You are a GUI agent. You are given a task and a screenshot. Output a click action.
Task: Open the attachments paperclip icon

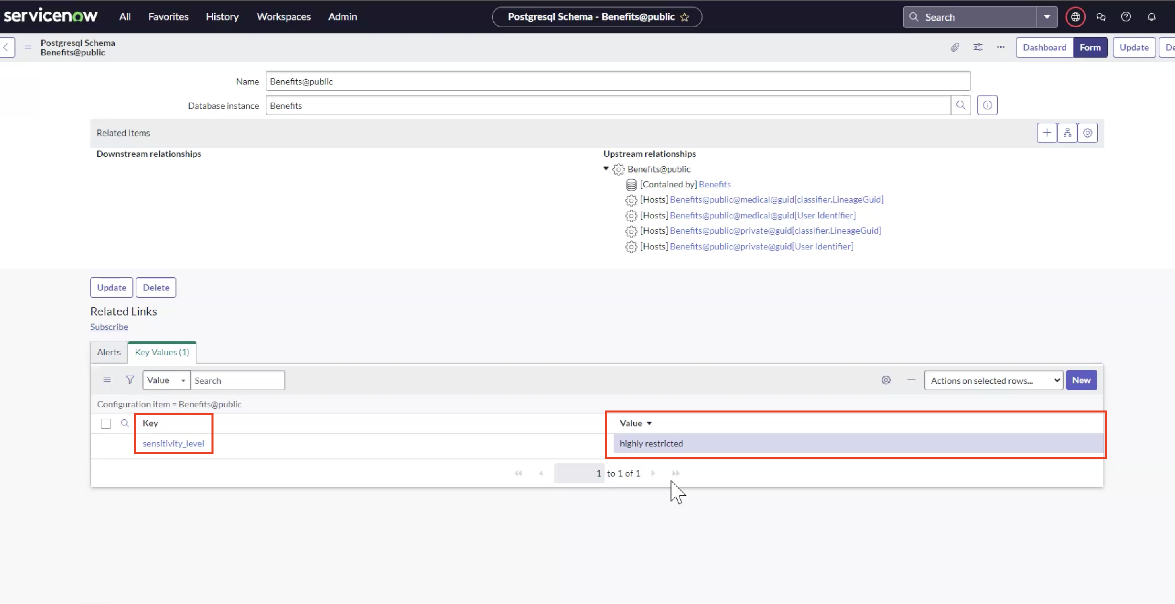click(955, 47)
